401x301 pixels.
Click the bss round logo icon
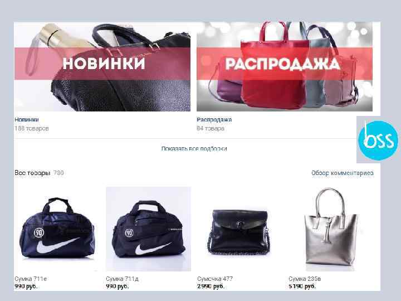click(x=378, y=140)
